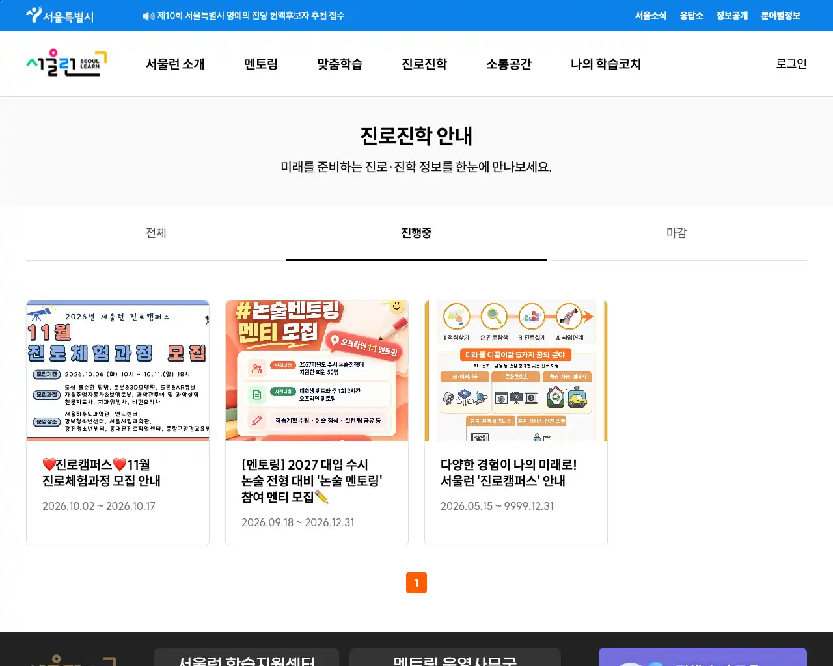This screenshot has width=833, height=666.
Task: Click the speaker announcement icon
Action: [x=148, y=16]
